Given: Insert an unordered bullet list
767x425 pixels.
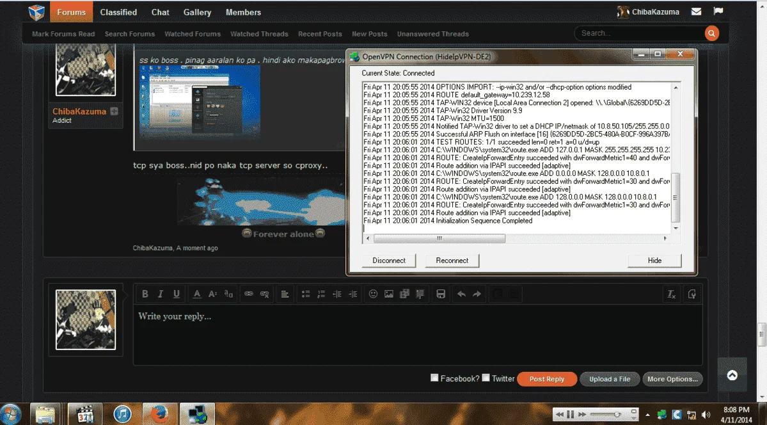Looking at the screenshot, I should (x=306, y=294).
